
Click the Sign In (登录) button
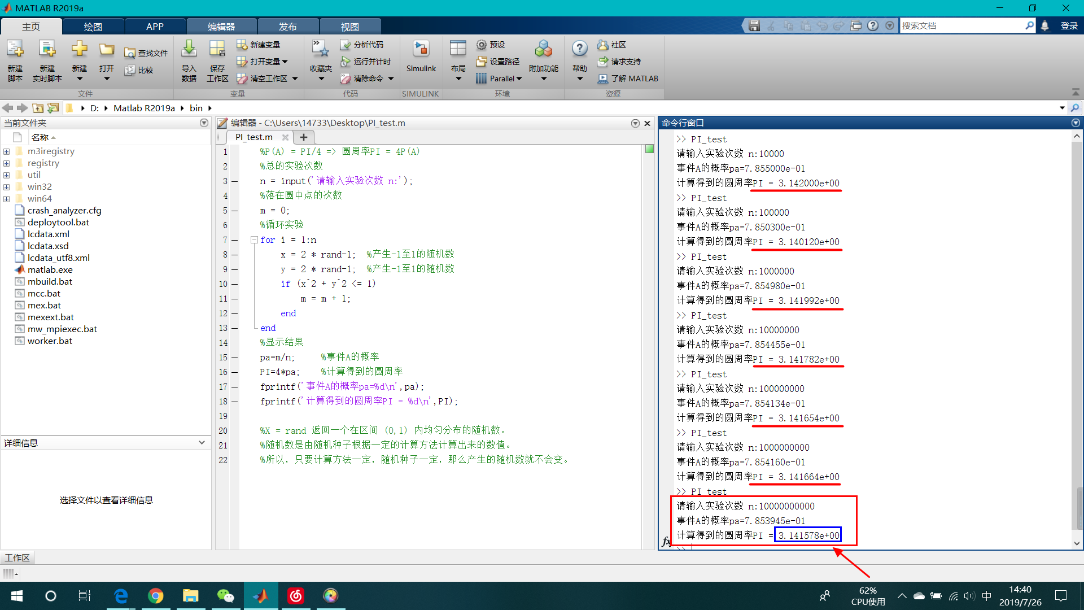pos(1069,26)
